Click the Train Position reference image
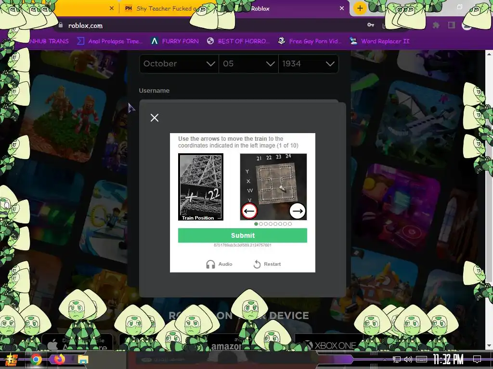Screen dimensions: 493x369 201,187
